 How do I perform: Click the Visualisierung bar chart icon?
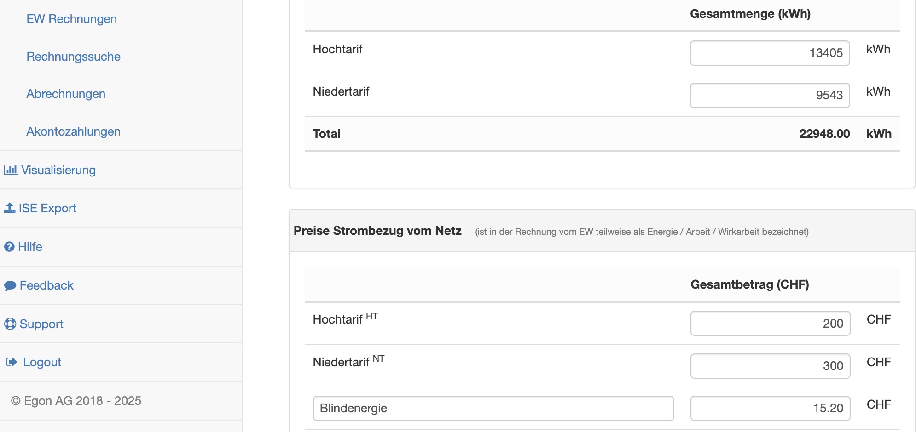point(11,170)
